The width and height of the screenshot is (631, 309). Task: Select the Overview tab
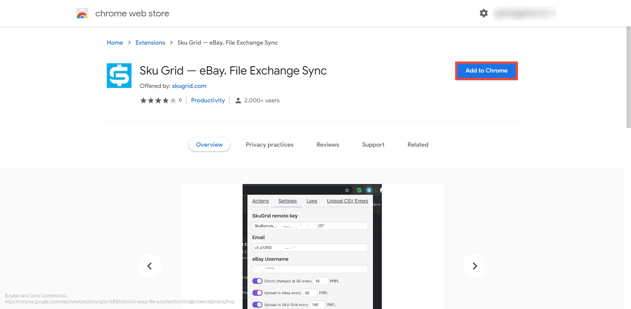[x=209, y=145]
